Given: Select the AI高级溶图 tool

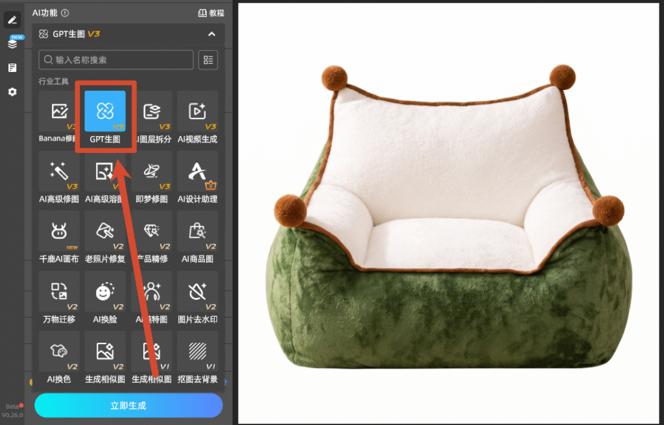Looking at the screenshot, I should click(x=105, y=177).
